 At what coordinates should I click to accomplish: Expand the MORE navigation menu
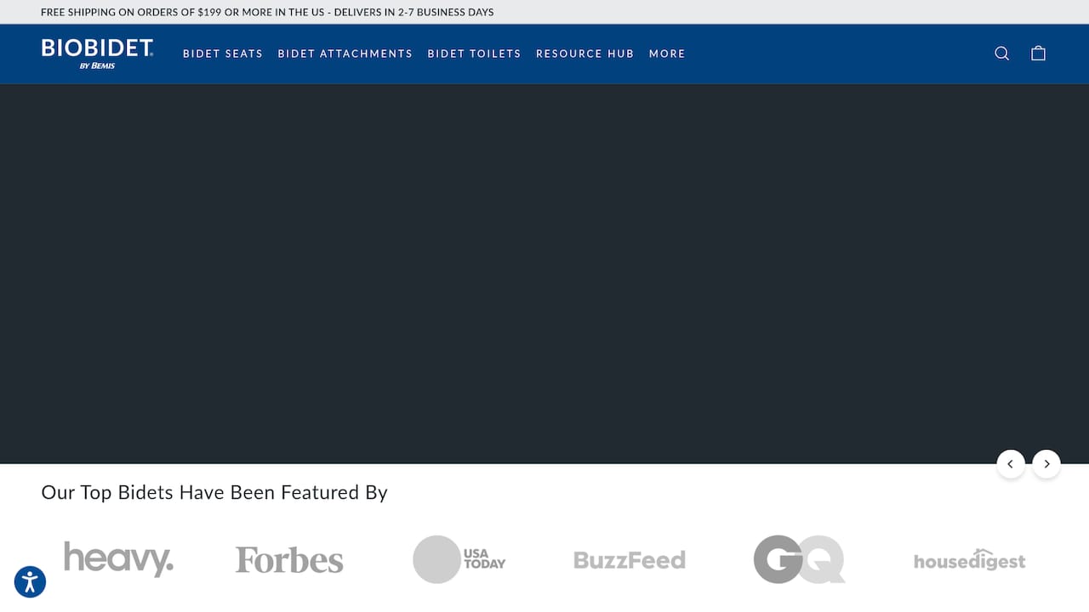(x=667, y=54)
